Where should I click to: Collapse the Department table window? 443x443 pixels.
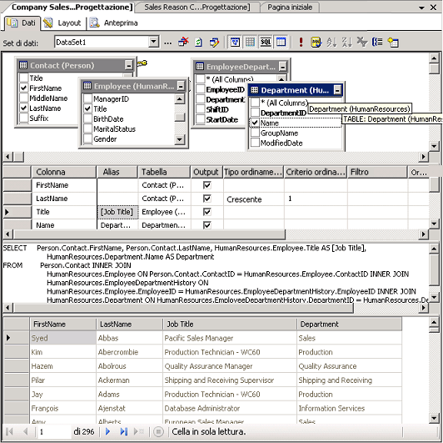point(337,90)
